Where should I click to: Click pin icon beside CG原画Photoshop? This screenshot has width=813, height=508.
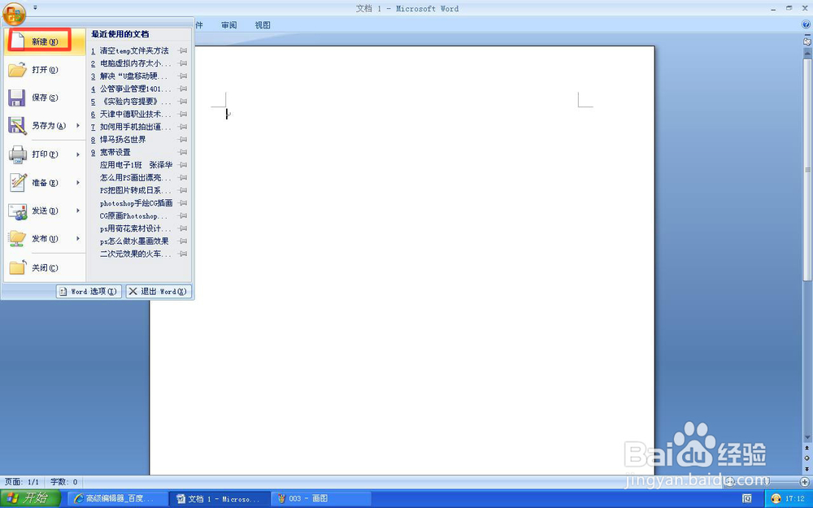[x=182, y=215]
